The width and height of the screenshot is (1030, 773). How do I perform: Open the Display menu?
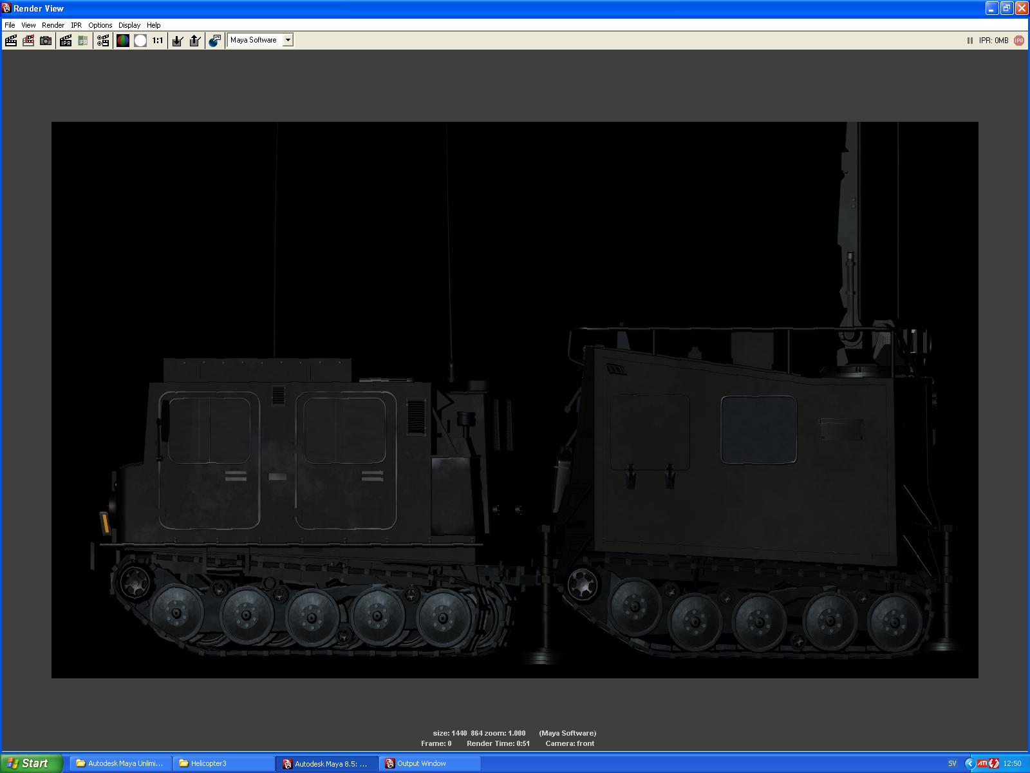click(129, 25)
